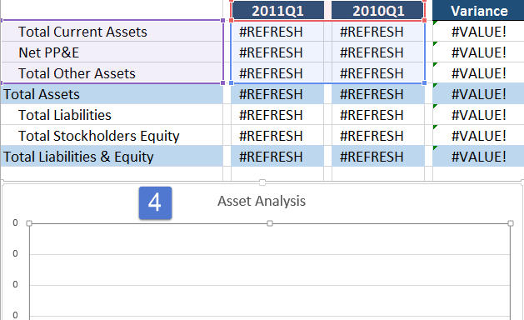Screen dimensions: 524x320
Task: Click inside the empty chart plot area
Action: click(270, 271)
